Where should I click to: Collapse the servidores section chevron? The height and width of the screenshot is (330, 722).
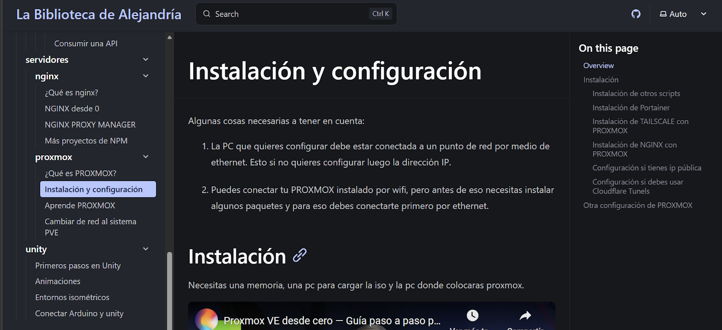click(146, 60)
